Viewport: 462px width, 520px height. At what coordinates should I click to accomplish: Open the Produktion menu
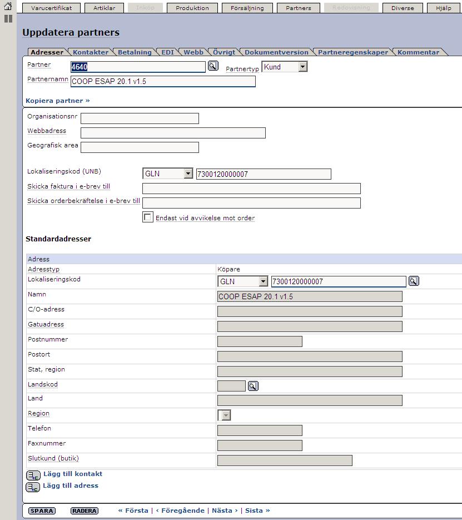pos(192,8)
